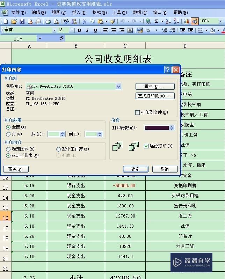
Task: Align text left
Action: pyautogui.click(x=106, y=30)
